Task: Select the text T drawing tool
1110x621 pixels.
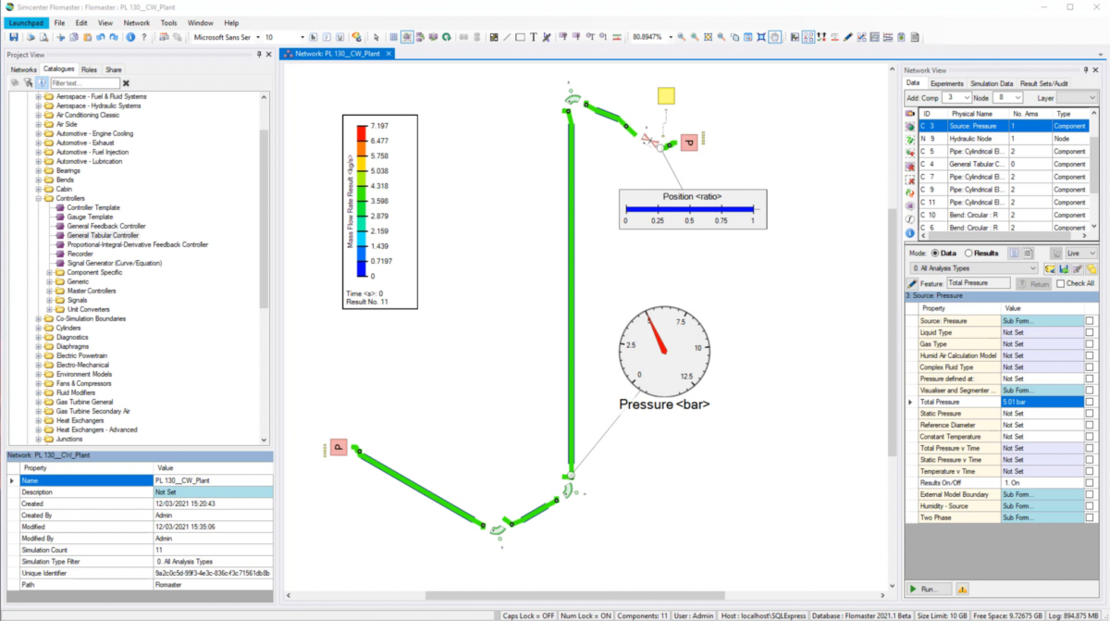Action: point(533,37)
